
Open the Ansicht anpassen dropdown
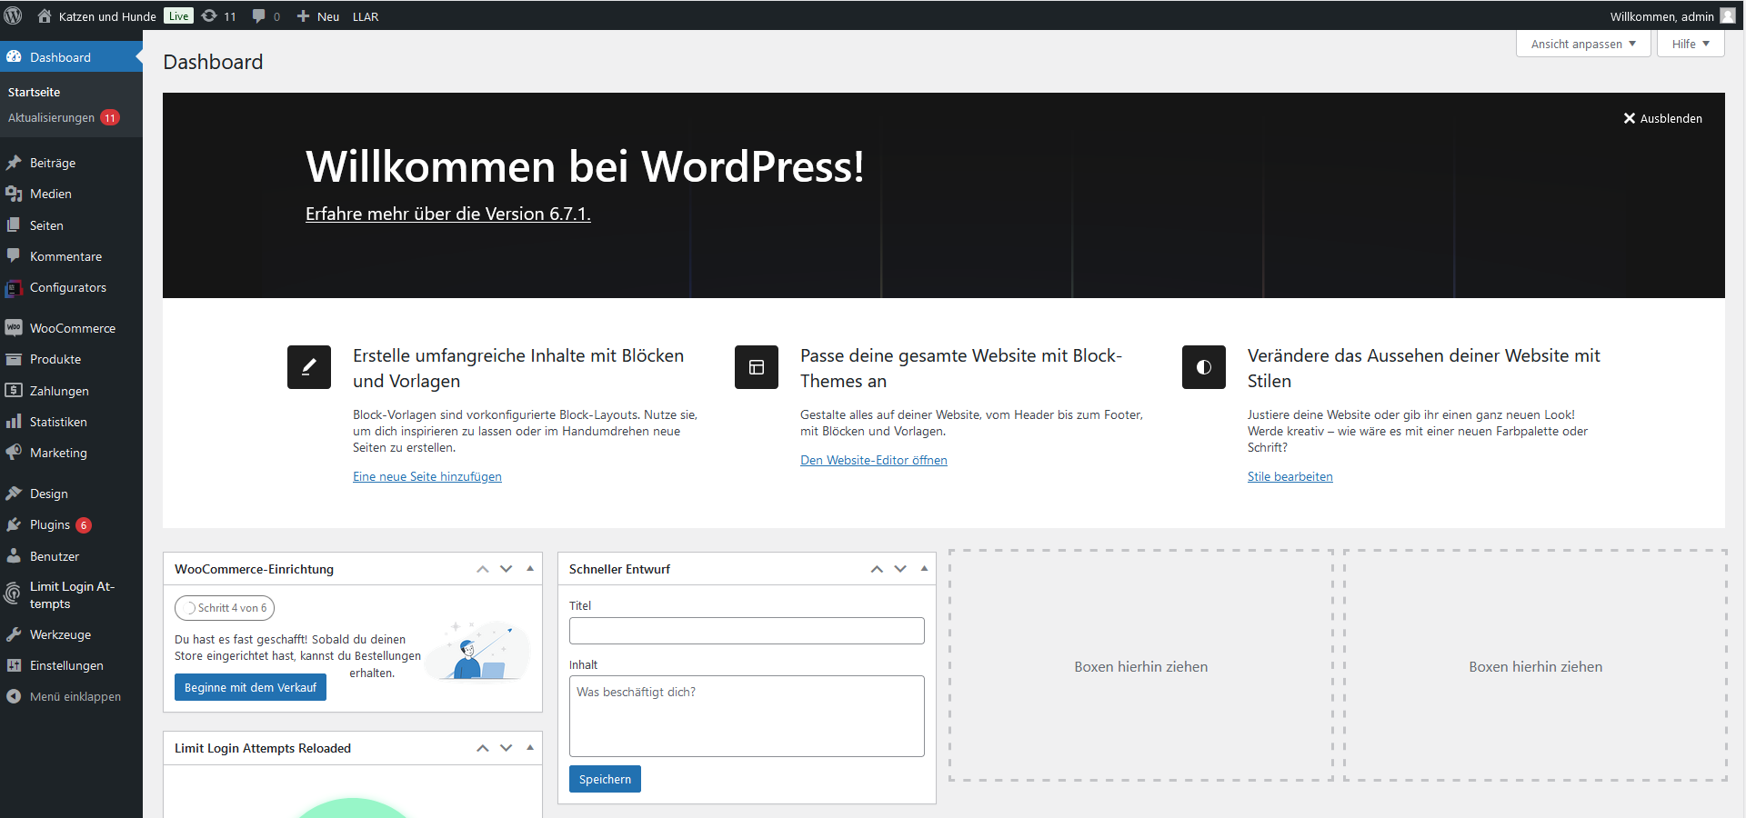pos(1582,43)
